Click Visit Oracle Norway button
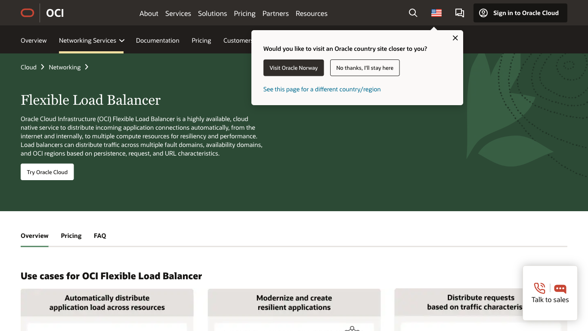 click(x=294, y=68)
